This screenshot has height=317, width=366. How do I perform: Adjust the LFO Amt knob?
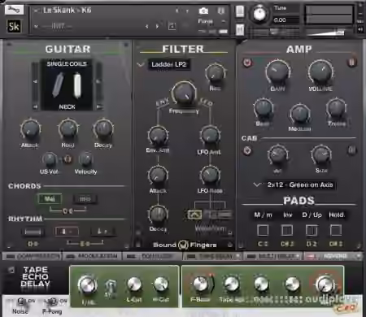coord(210,135)
